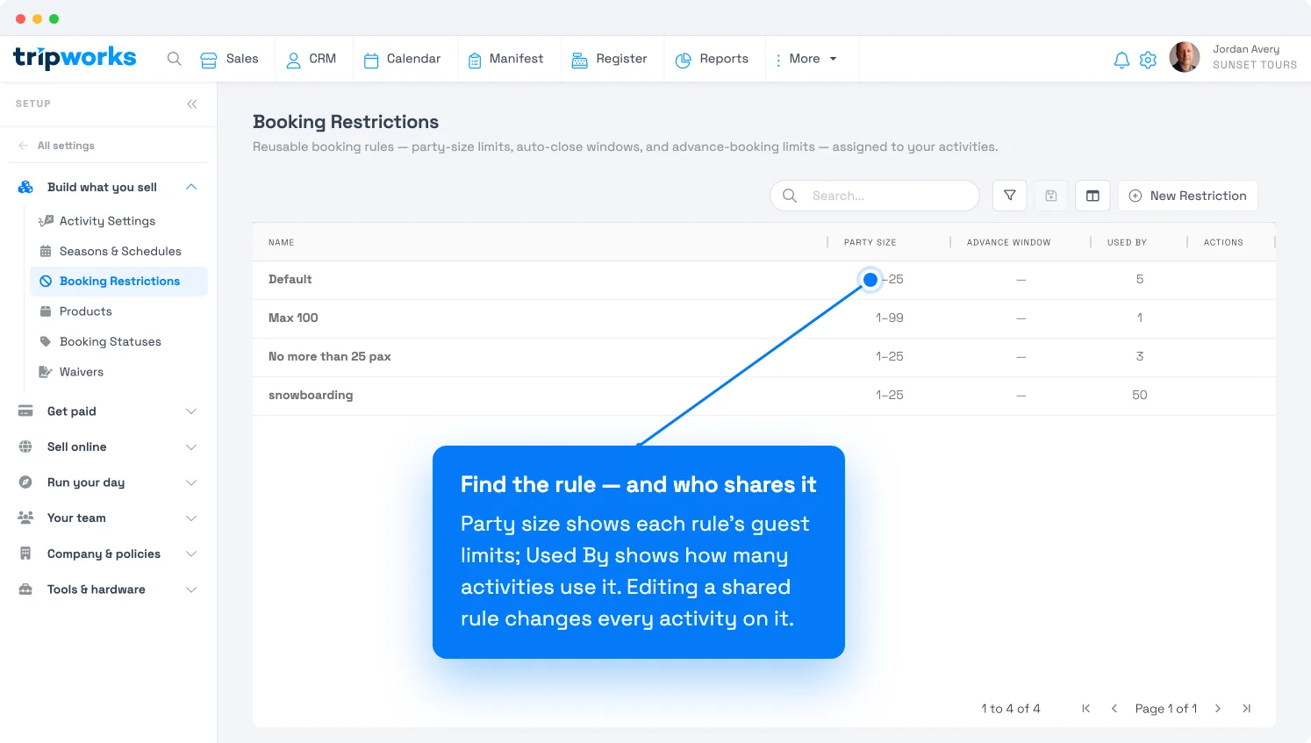Open the filter funnel button
The width and height of the screenshot is (1311, 743).
click(1010, 196)
